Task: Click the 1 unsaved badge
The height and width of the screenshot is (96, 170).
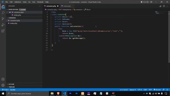Action: pos(22,10)
